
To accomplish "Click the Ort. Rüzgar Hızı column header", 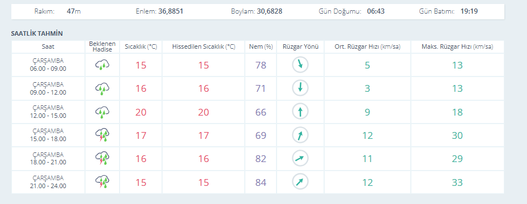I will 367,46.
